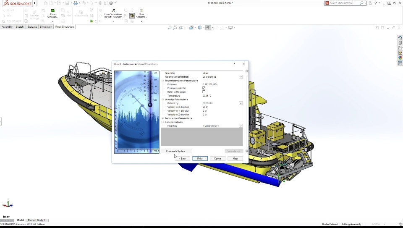The width and height of the screenshot is (403, 228).
Task: Open the Parameter Definition dropdown
Action: (x=241, y=77)
